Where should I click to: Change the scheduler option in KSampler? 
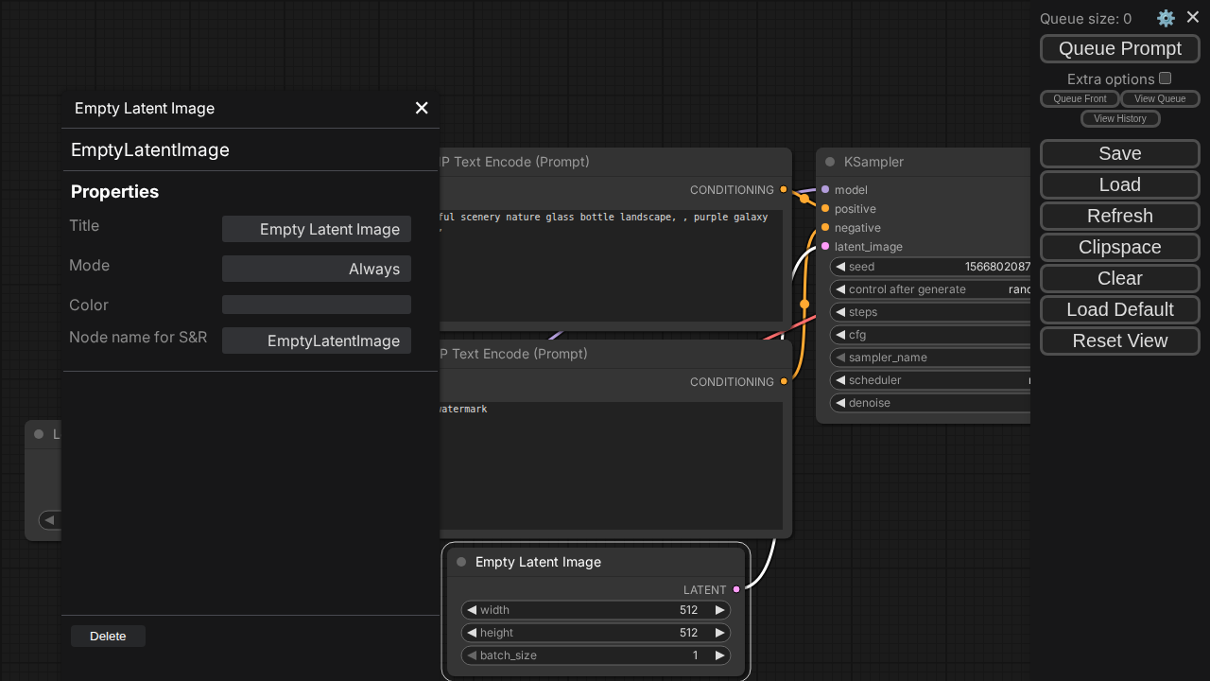(x=931, y=380)
